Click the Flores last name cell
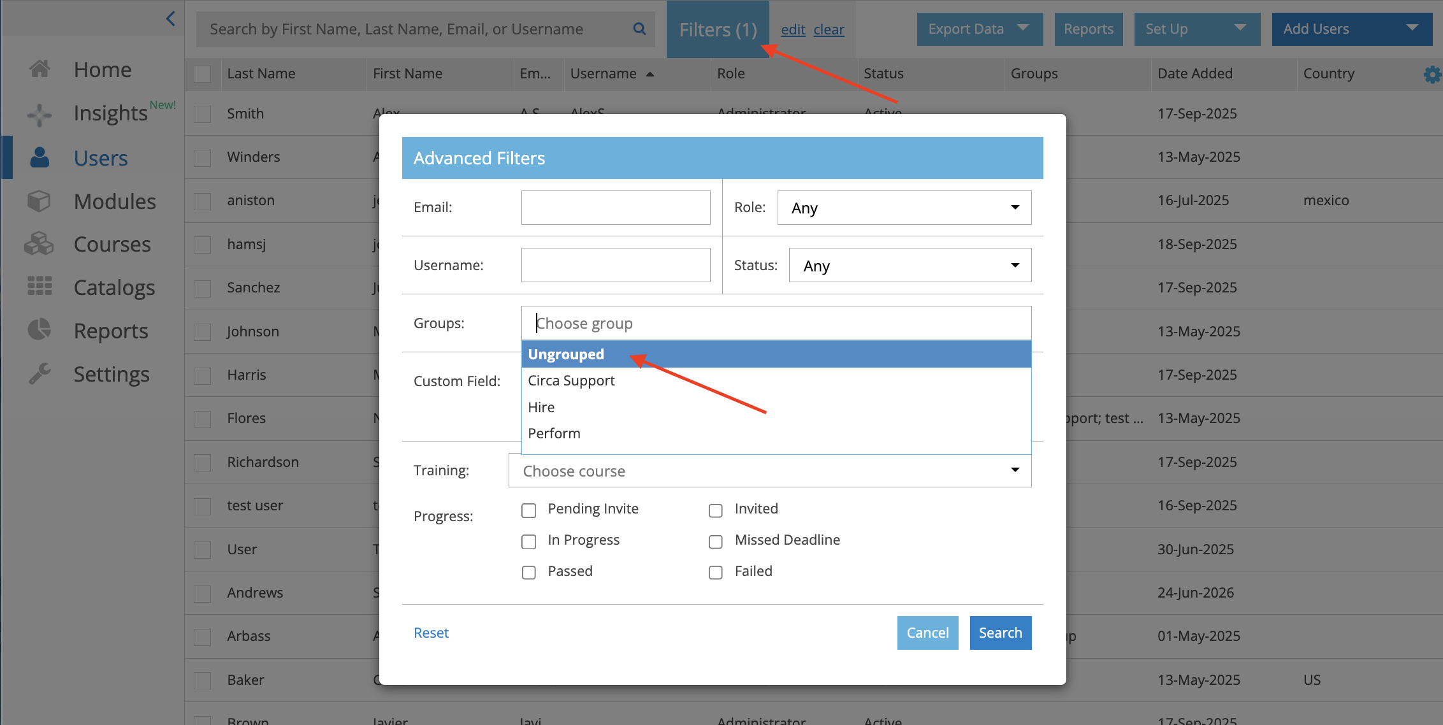 click(x=246, y=418)
